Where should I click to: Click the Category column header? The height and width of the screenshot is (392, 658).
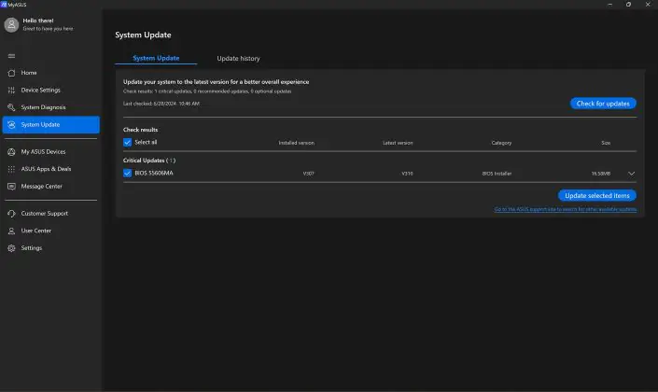pos(501,143)
